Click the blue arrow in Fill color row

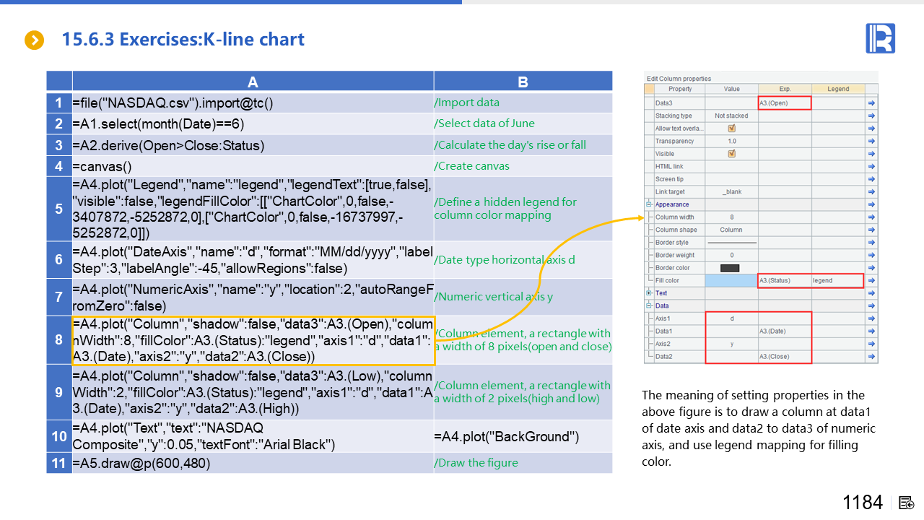point(871,280)
